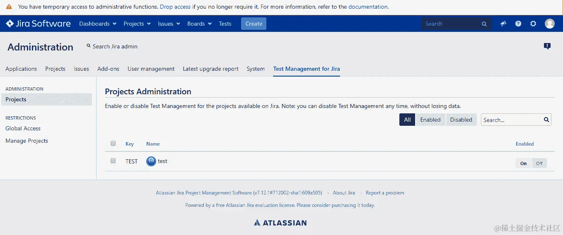Click the magnifier in projects search box
This screenshot has height=235, width=563.
tap(546, 120)
